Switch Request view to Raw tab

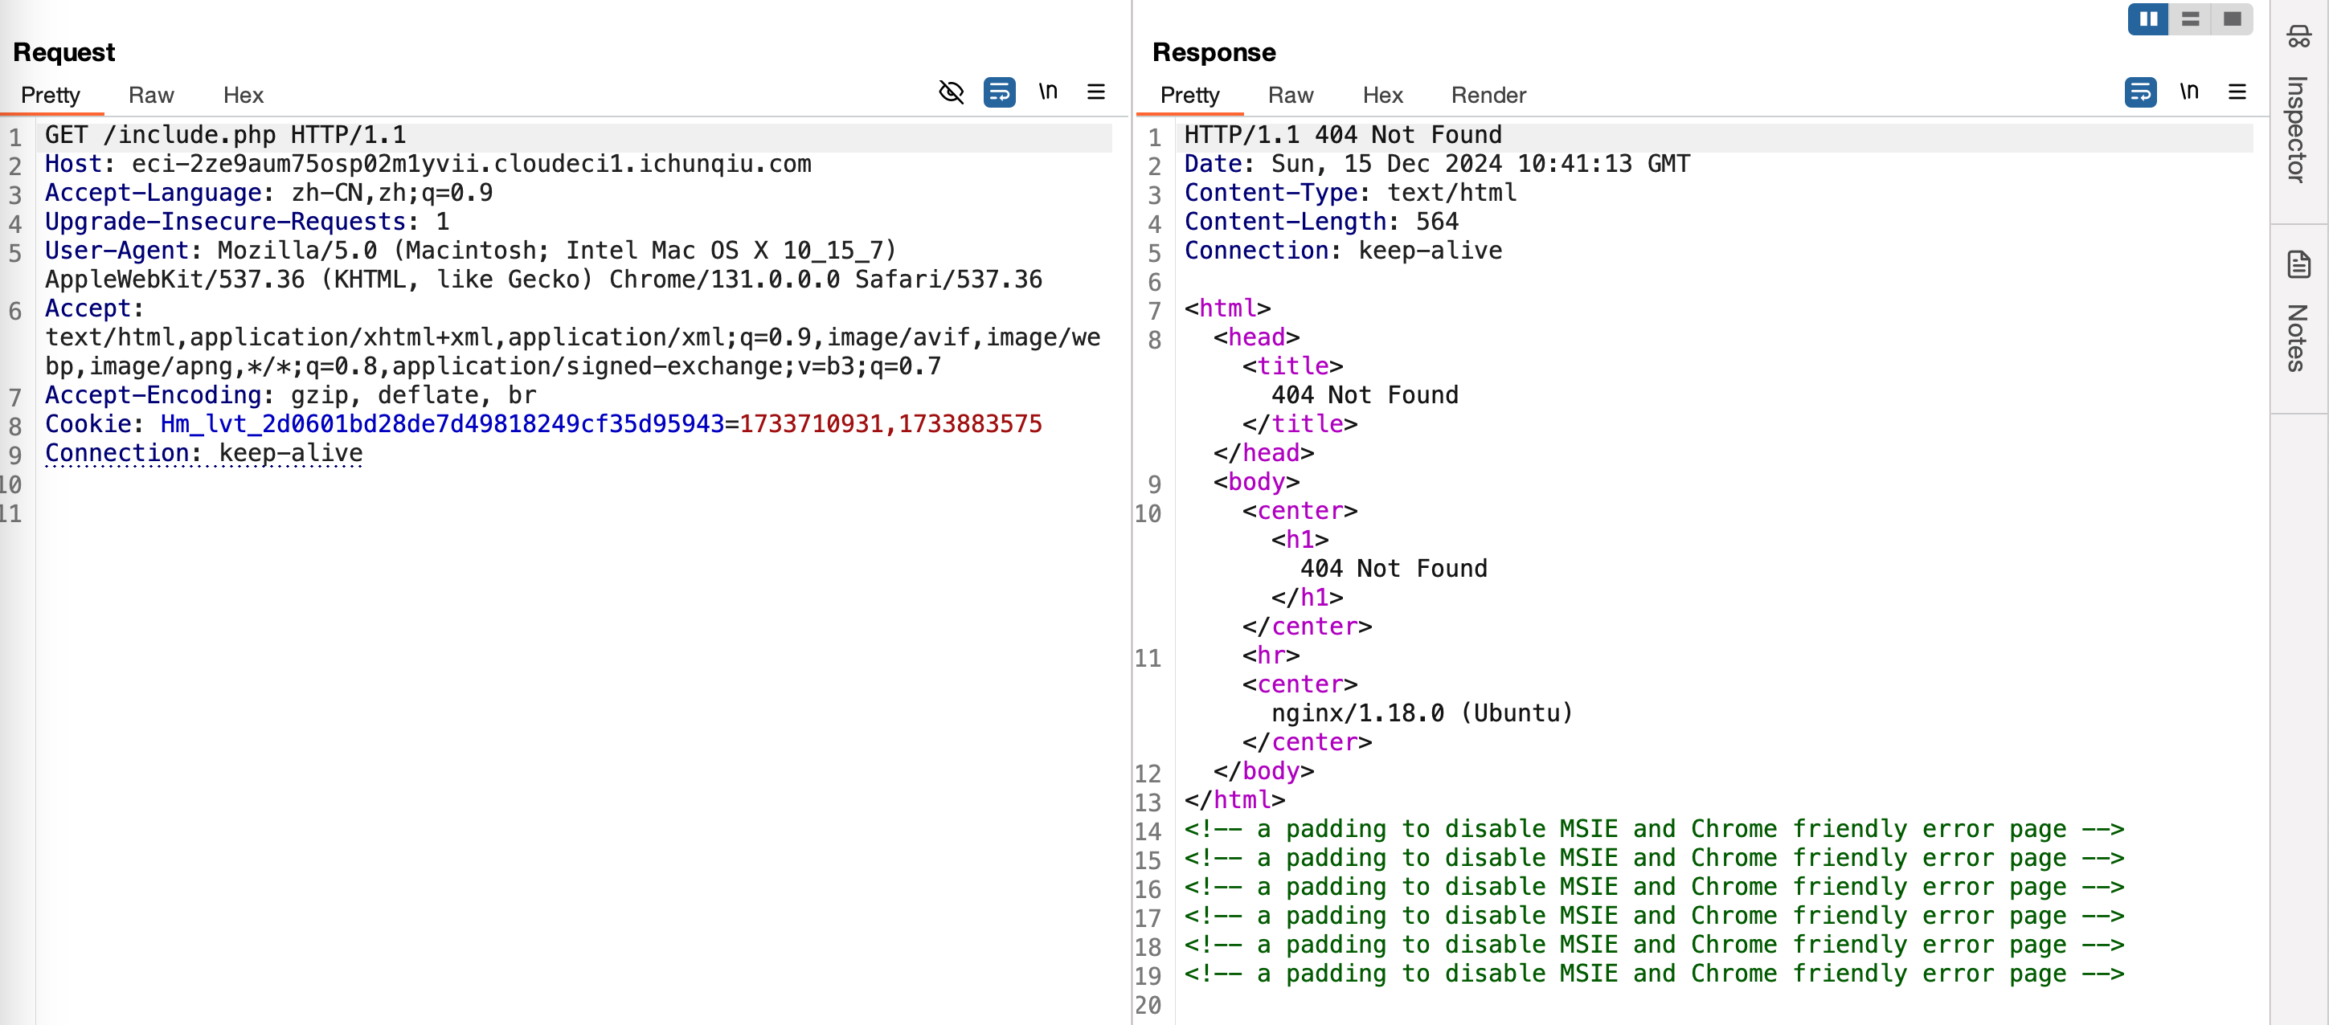point(151,96)
